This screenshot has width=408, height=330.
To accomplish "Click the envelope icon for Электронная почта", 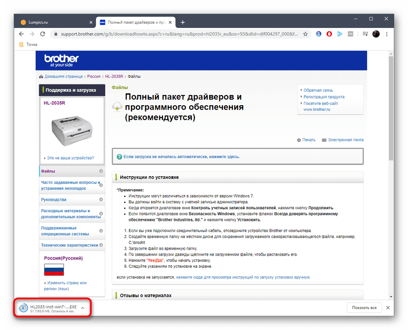I will pos(324,140).
